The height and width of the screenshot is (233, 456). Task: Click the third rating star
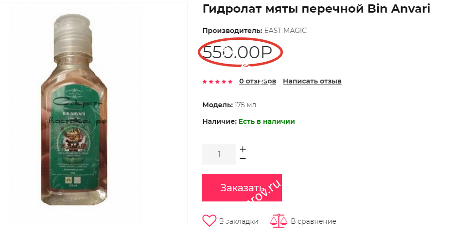(x=217, y=82)
